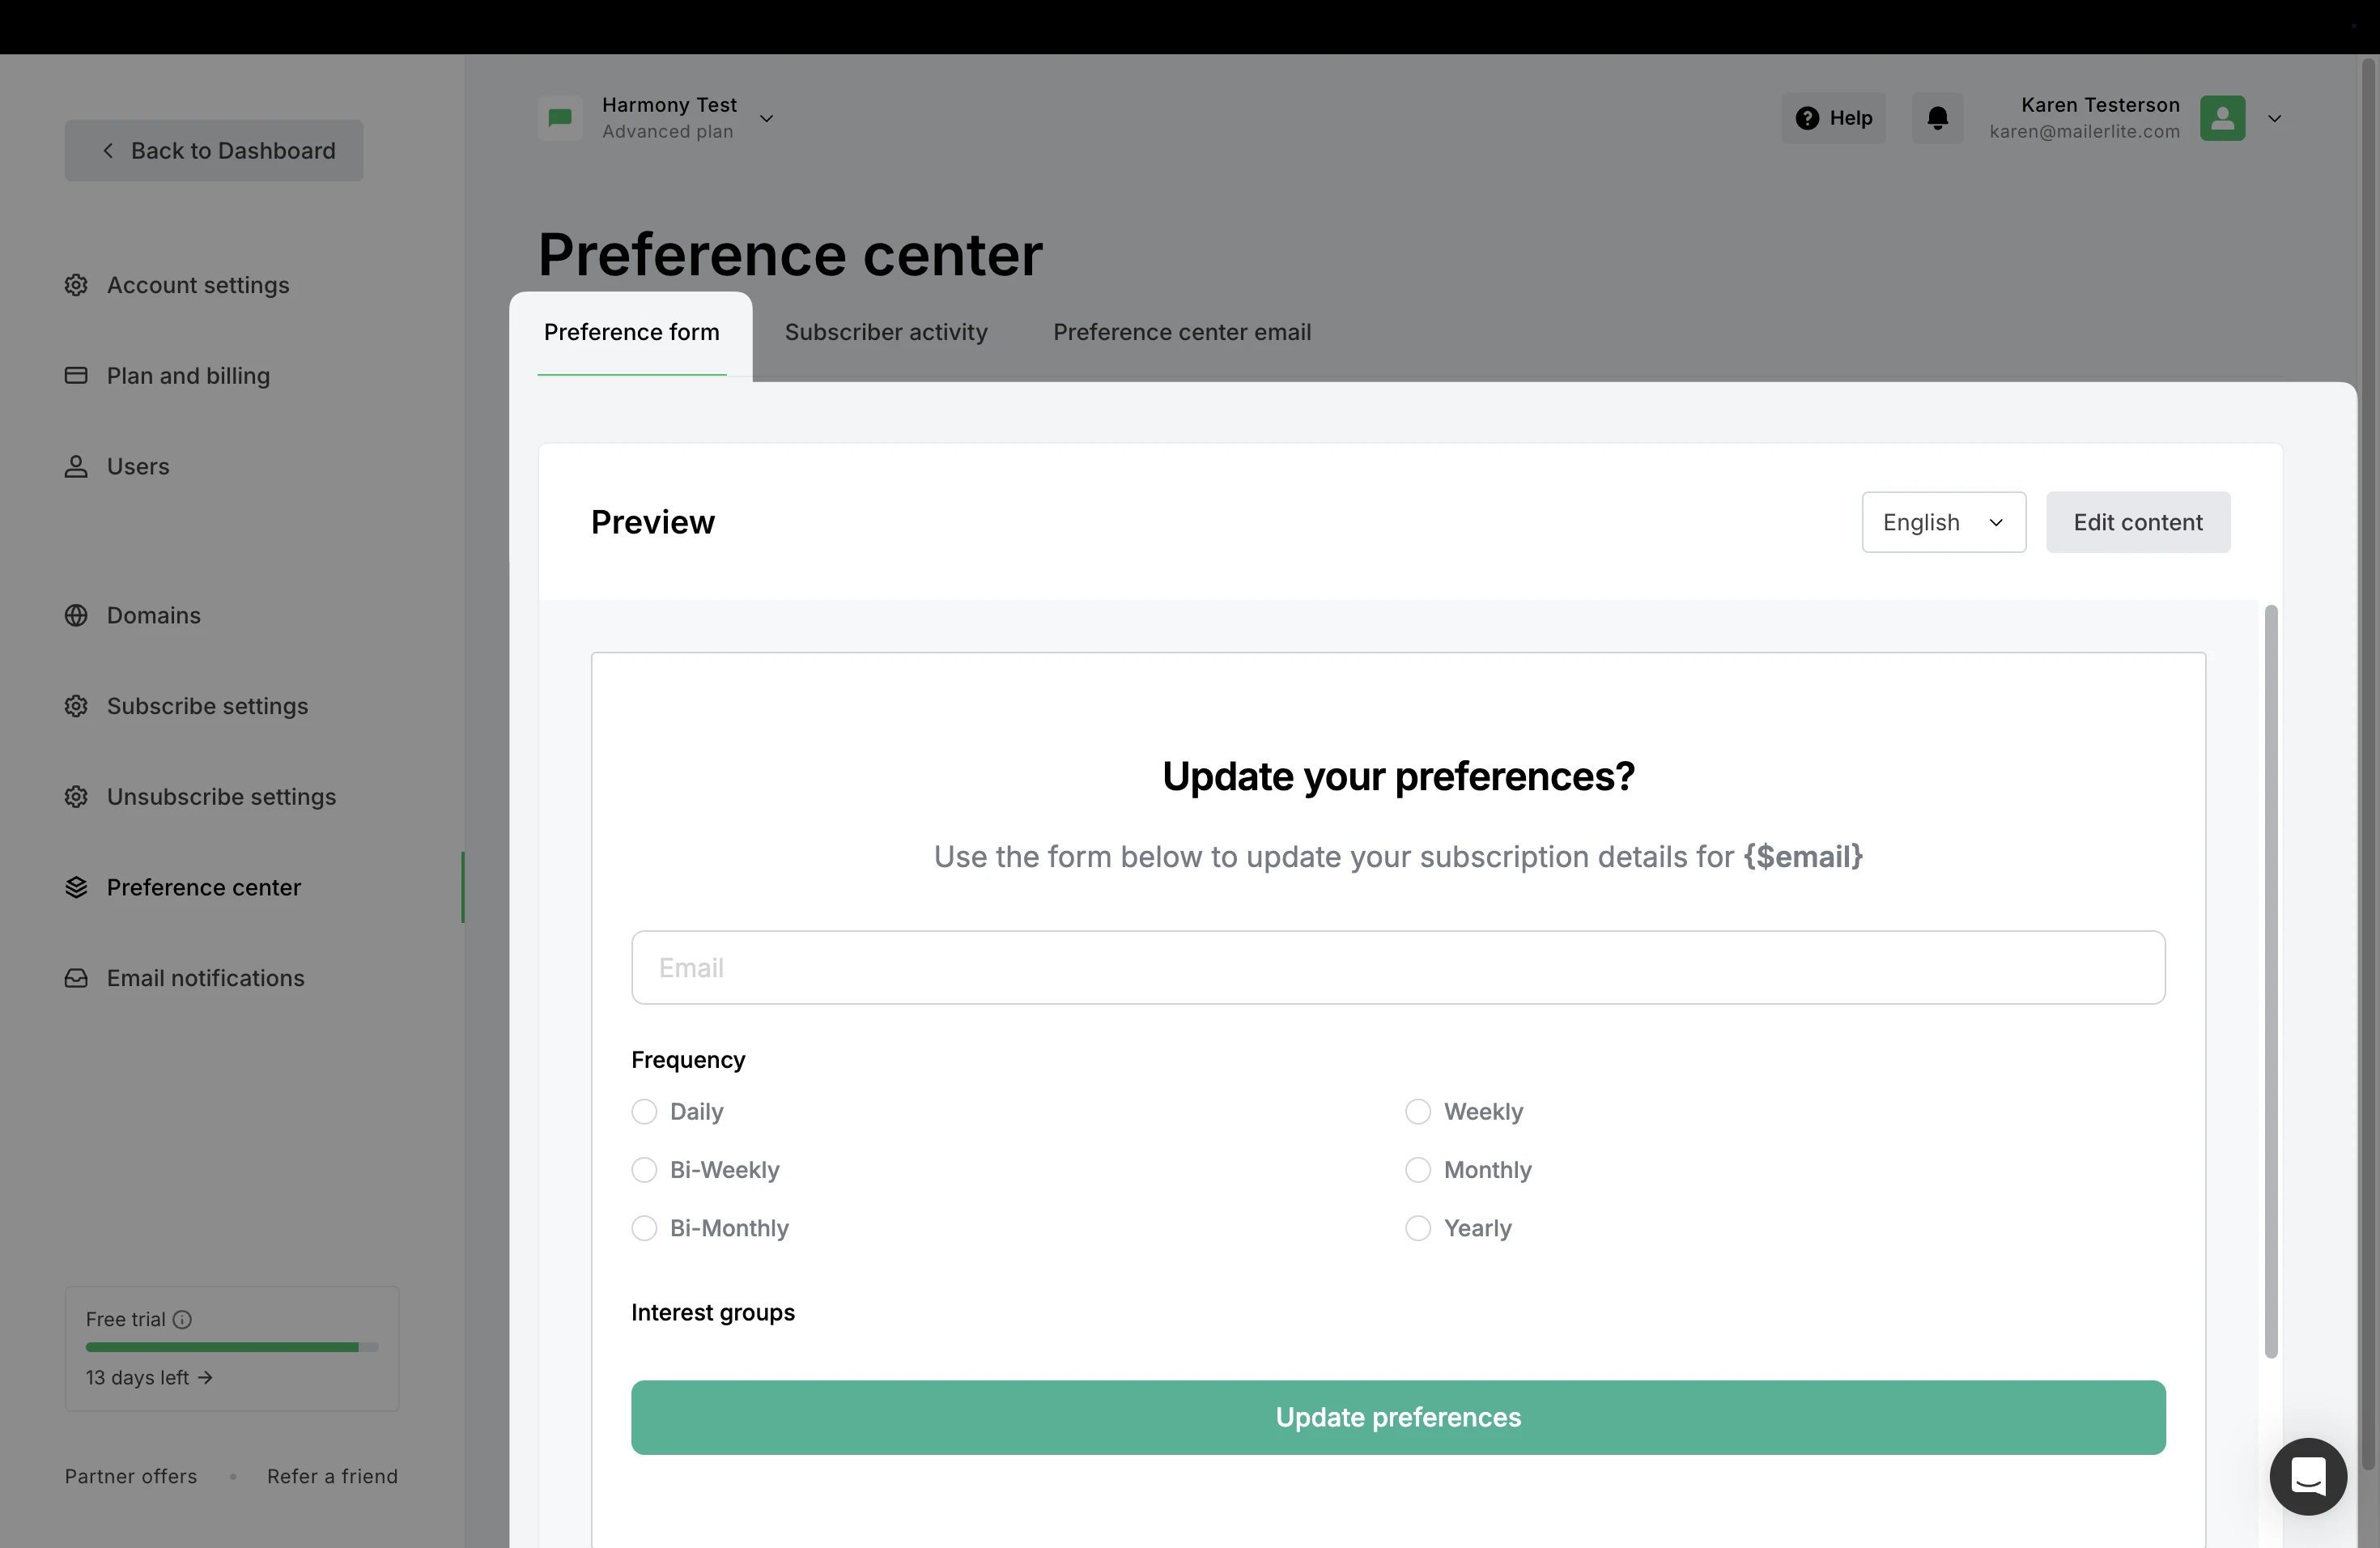Go back to Dashboard
The width and height of the screenshot is (2380, 1548).
[214, 151]
